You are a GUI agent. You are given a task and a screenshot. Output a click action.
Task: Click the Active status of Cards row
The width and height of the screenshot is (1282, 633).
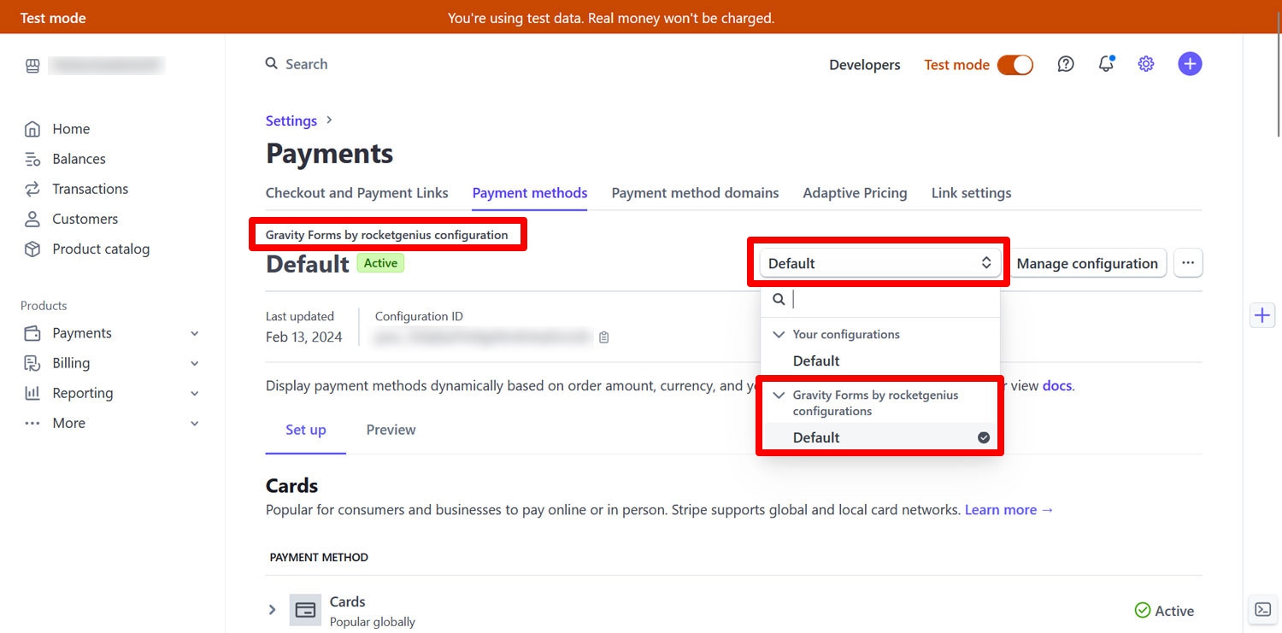pos(1164,610)
